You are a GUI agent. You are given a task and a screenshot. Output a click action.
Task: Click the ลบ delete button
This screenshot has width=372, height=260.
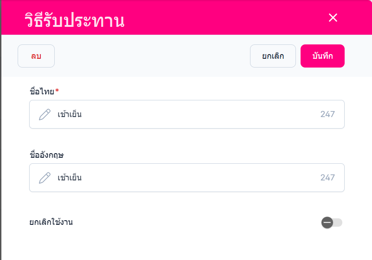pyautogui.click(x=36, y=56)
